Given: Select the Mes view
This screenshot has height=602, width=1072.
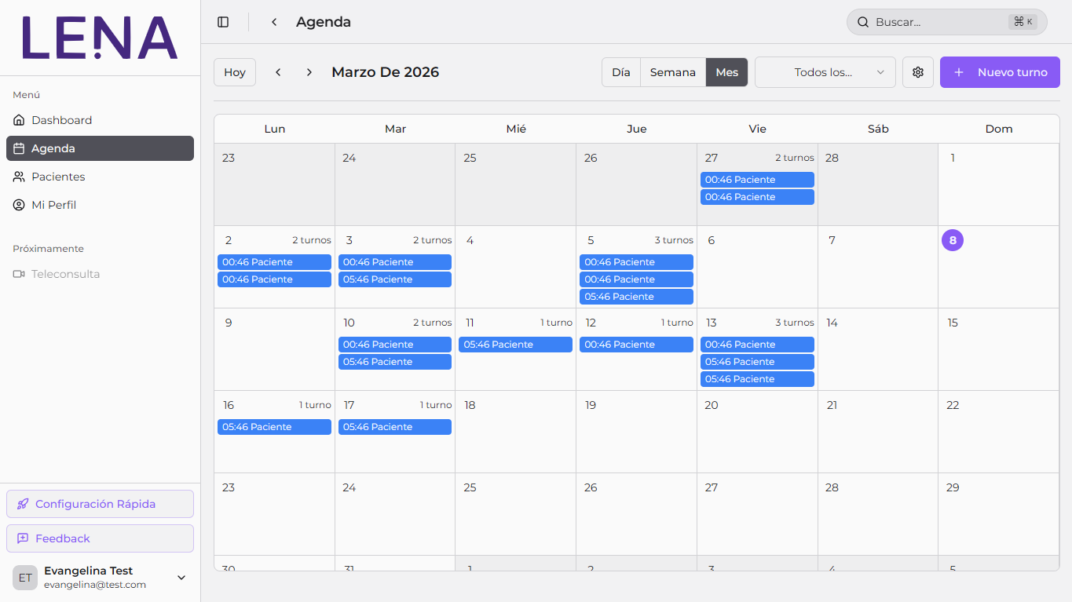Looking at the screenshot, I should [727, 72].
